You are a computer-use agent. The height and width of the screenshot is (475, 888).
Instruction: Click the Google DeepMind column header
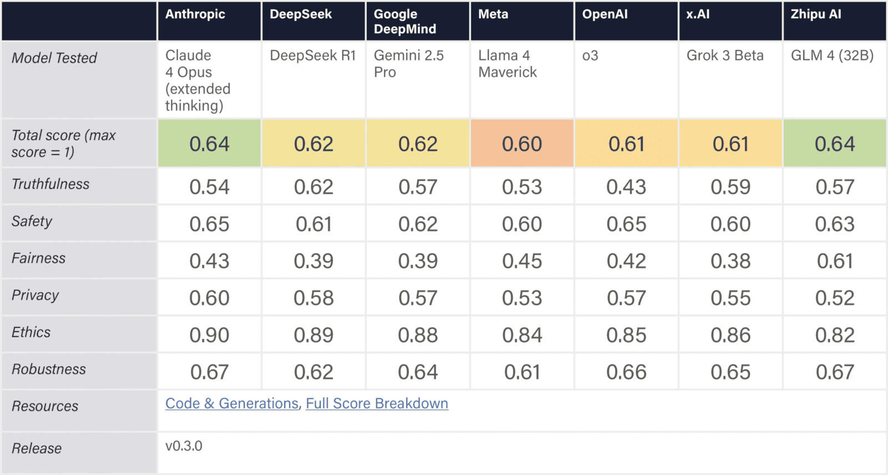pos(405,22)
